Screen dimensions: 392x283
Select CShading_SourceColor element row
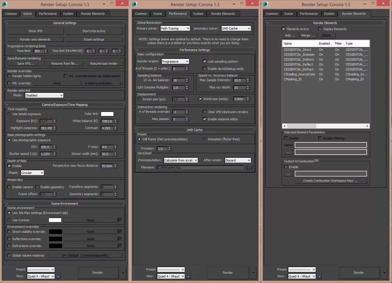tap(326, 74)
